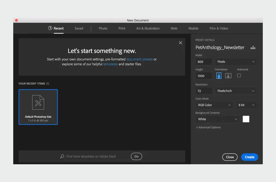Open the 8 bit depth dropdown
Image resolution: width=276 pixels, height=182 pixels.
246,105
